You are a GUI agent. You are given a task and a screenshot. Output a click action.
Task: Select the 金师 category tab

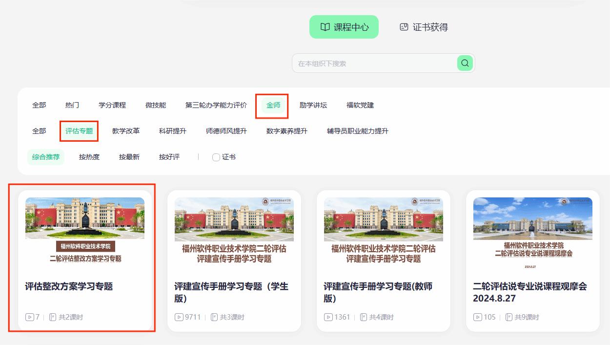(273, 105)
